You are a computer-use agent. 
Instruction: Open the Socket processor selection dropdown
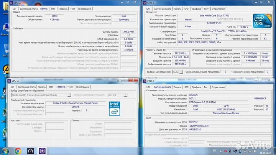(177, 72)
